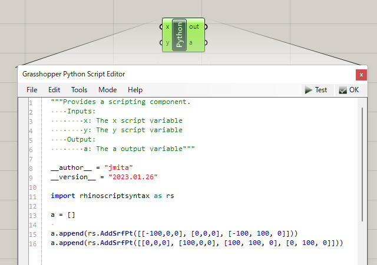Click the x input parameter of Python component
The image size is (377, 265).
[168, 27]
